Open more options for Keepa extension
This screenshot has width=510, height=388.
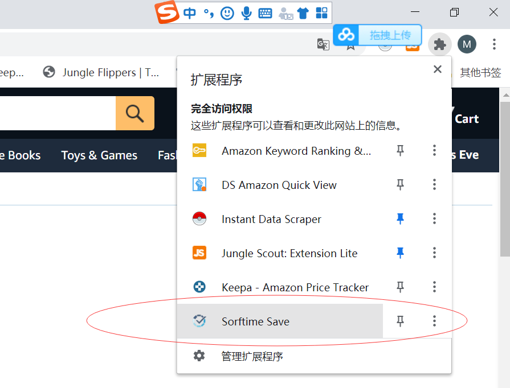coord(434,287)
